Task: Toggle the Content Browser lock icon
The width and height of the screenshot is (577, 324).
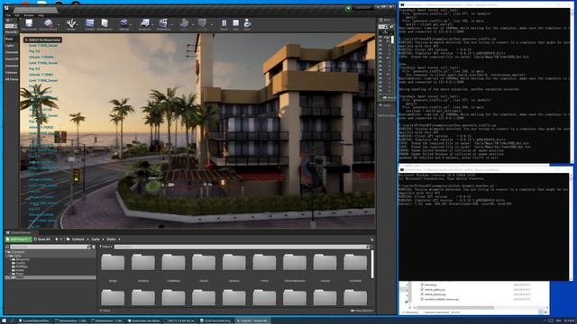Action: tap(371, 239)
